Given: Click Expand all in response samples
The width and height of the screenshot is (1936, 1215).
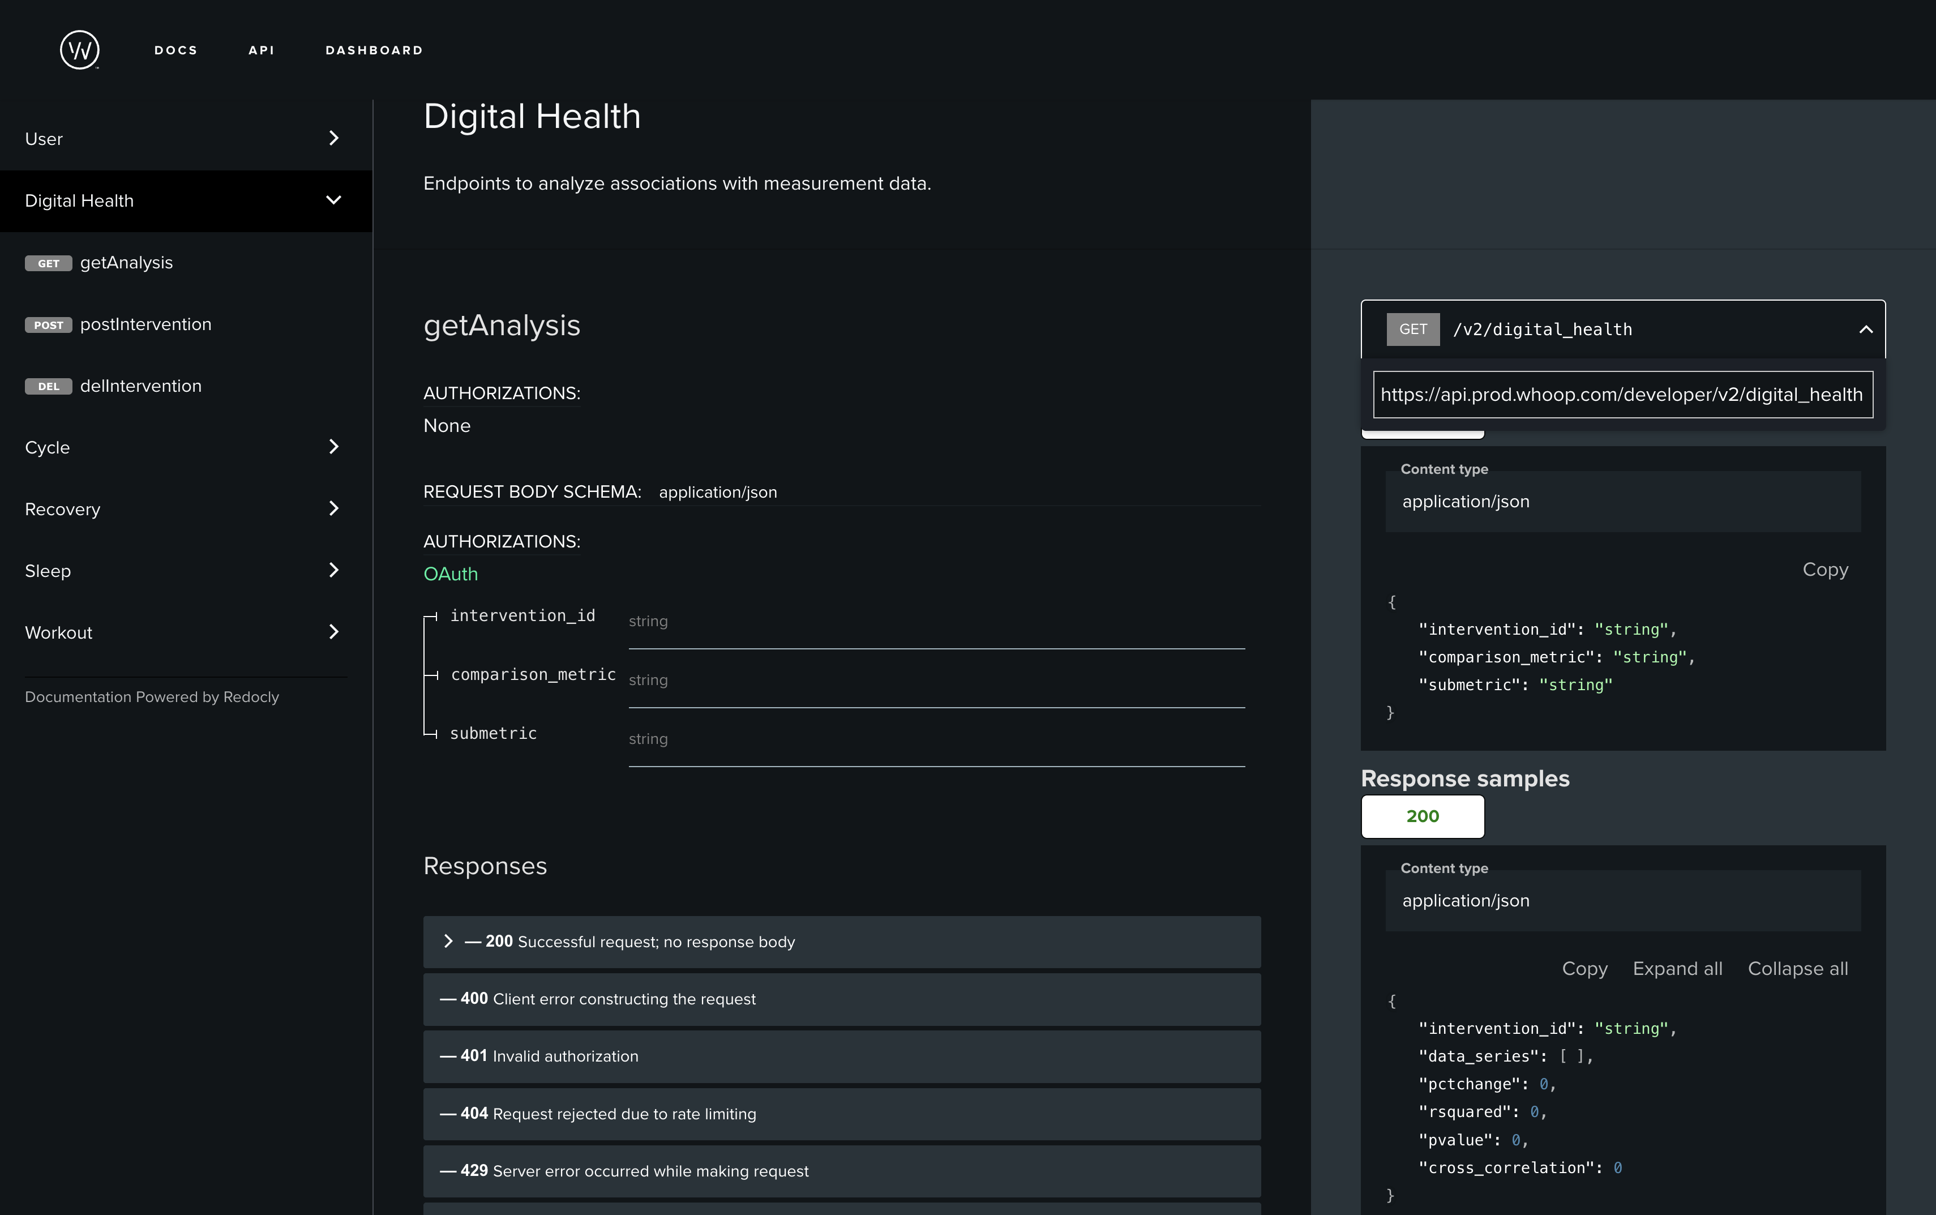Looking at the screenshot, I should pyautogui.click(x=1677, y=969).
